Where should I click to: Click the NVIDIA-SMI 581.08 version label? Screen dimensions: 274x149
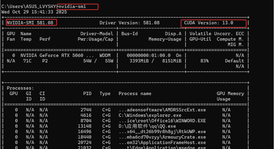tap(30, 23)
